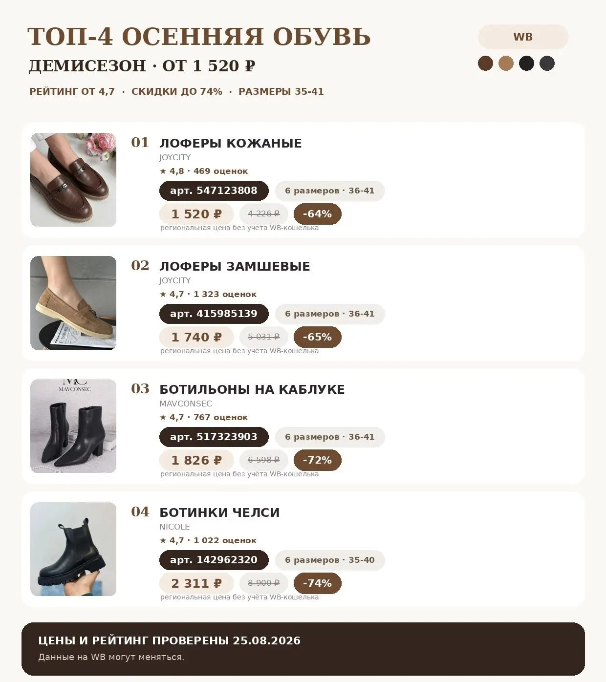Viewport: 606px width, 682px height.
Task: Click article badge 142962320
Action: pos(214,560)
